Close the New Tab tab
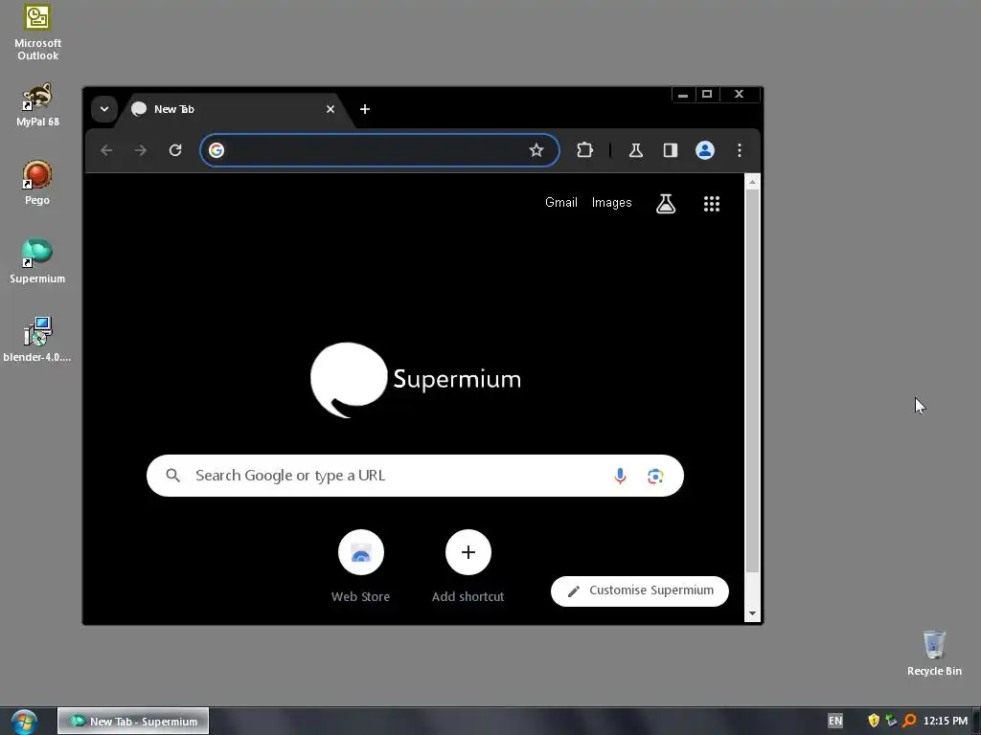 [331, 109]
